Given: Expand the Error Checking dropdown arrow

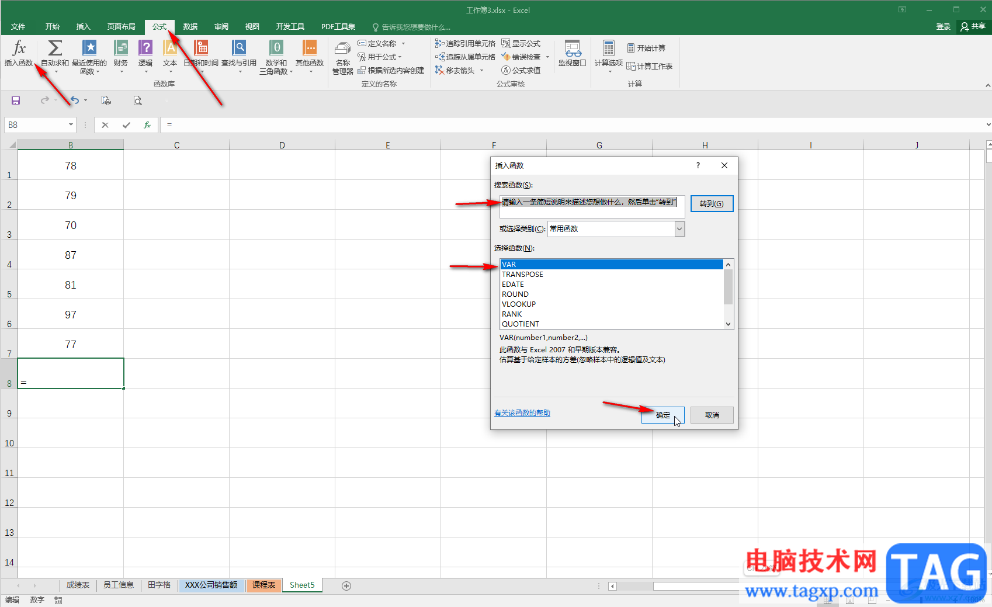Looking at the screenshot, I should point(547,57).
